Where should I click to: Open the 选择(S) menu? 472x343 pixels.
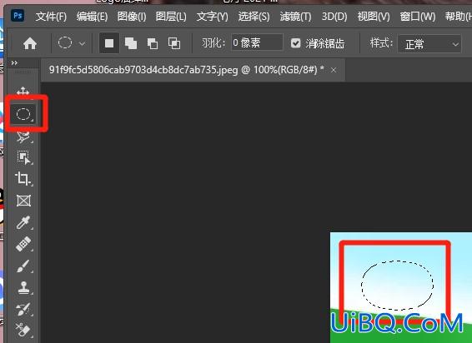click(x=254, y=16)
